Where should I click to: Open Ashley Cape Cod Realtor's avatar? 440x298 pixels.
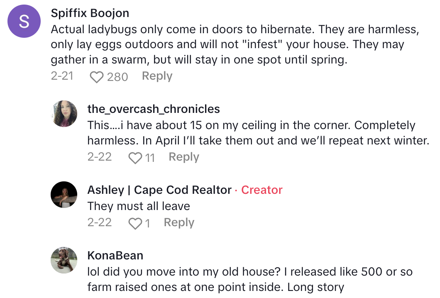(64, 195)
